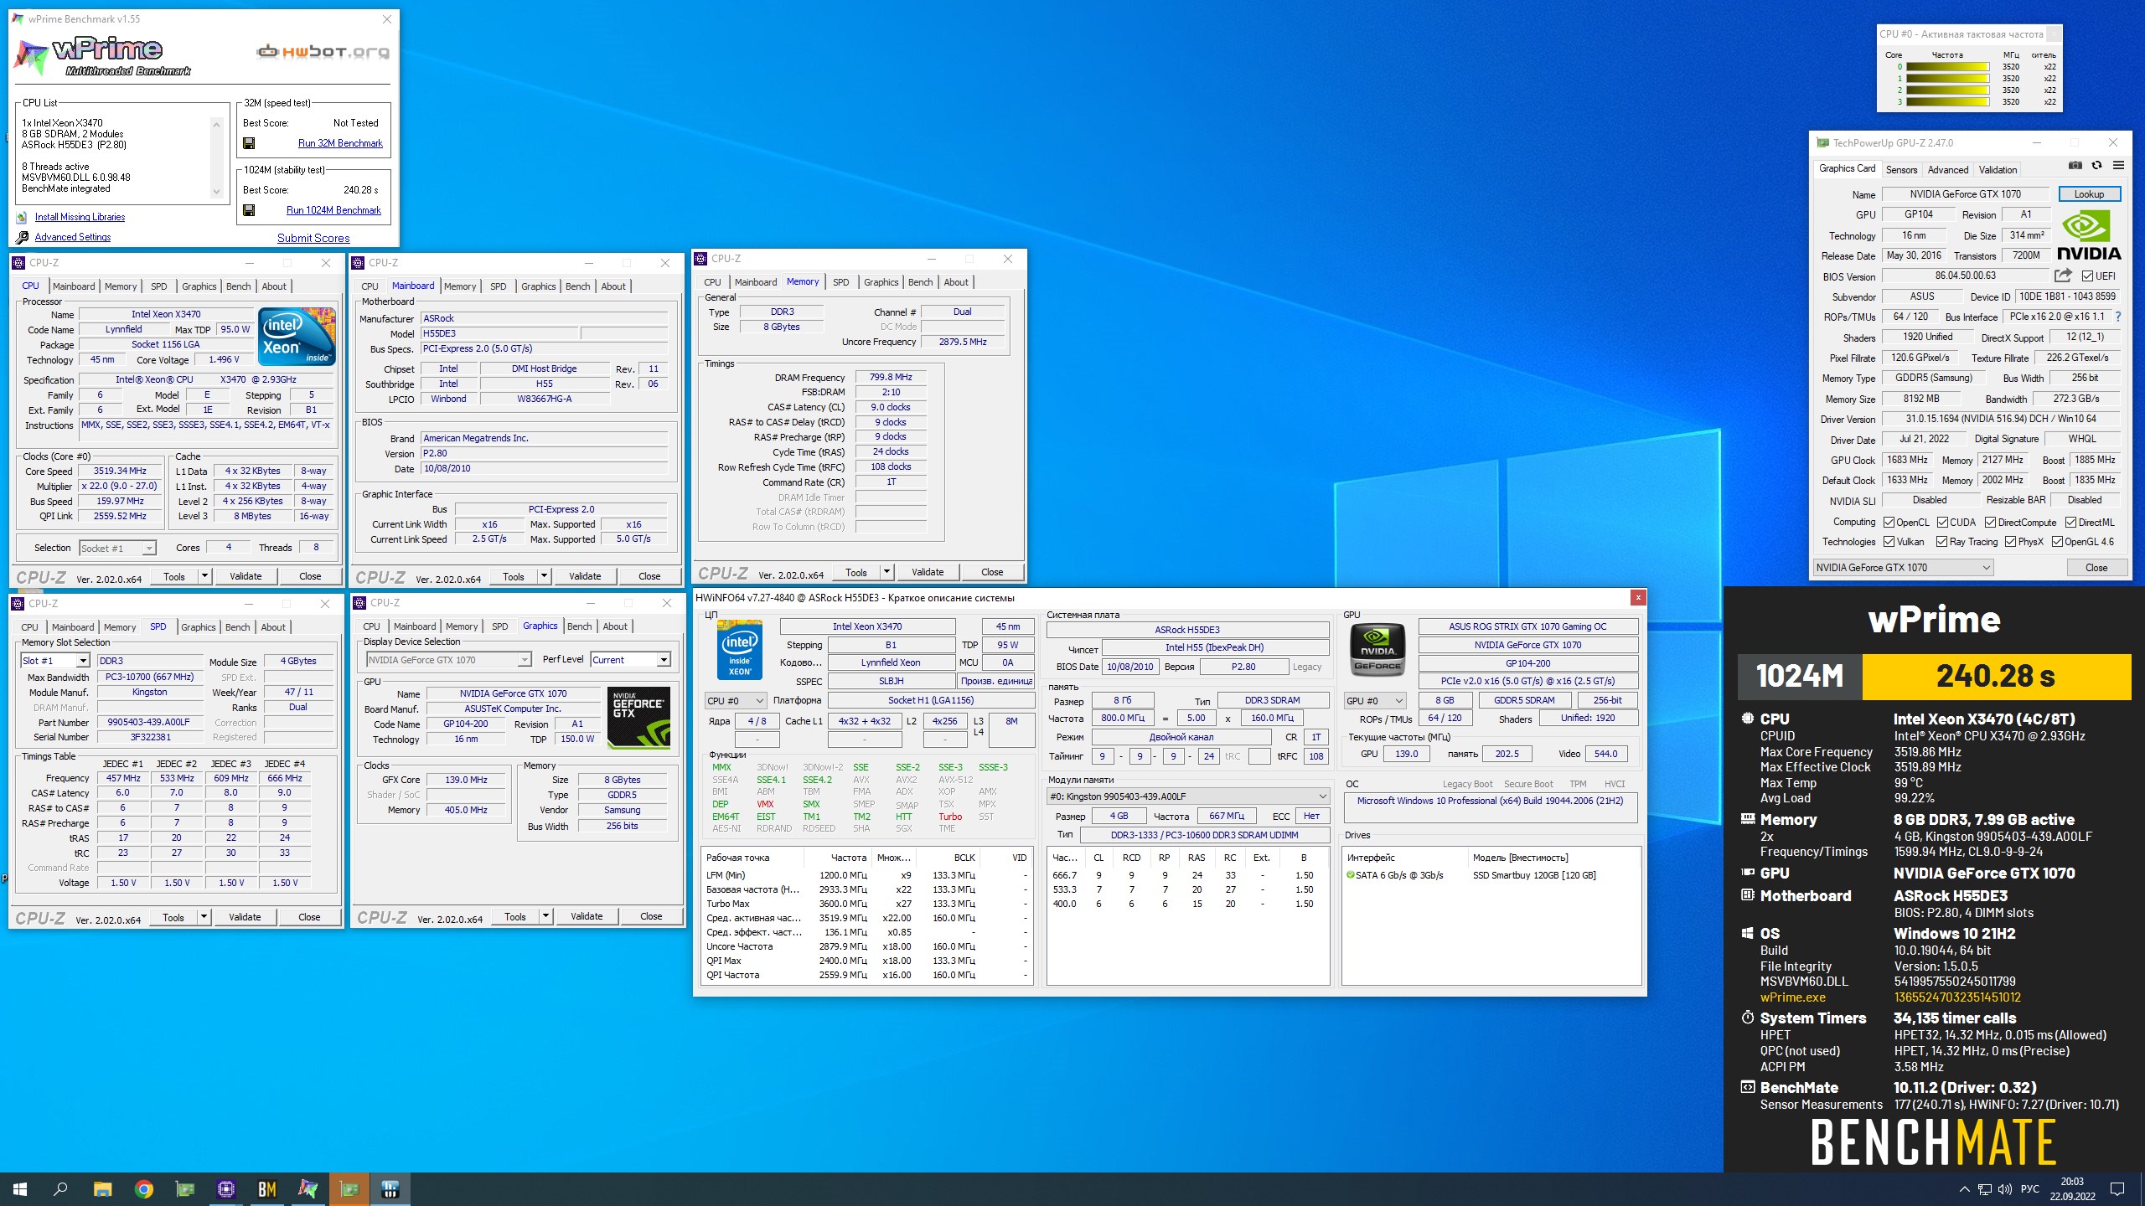Toggle the OpenCL checkbox

click(1889, 522)
